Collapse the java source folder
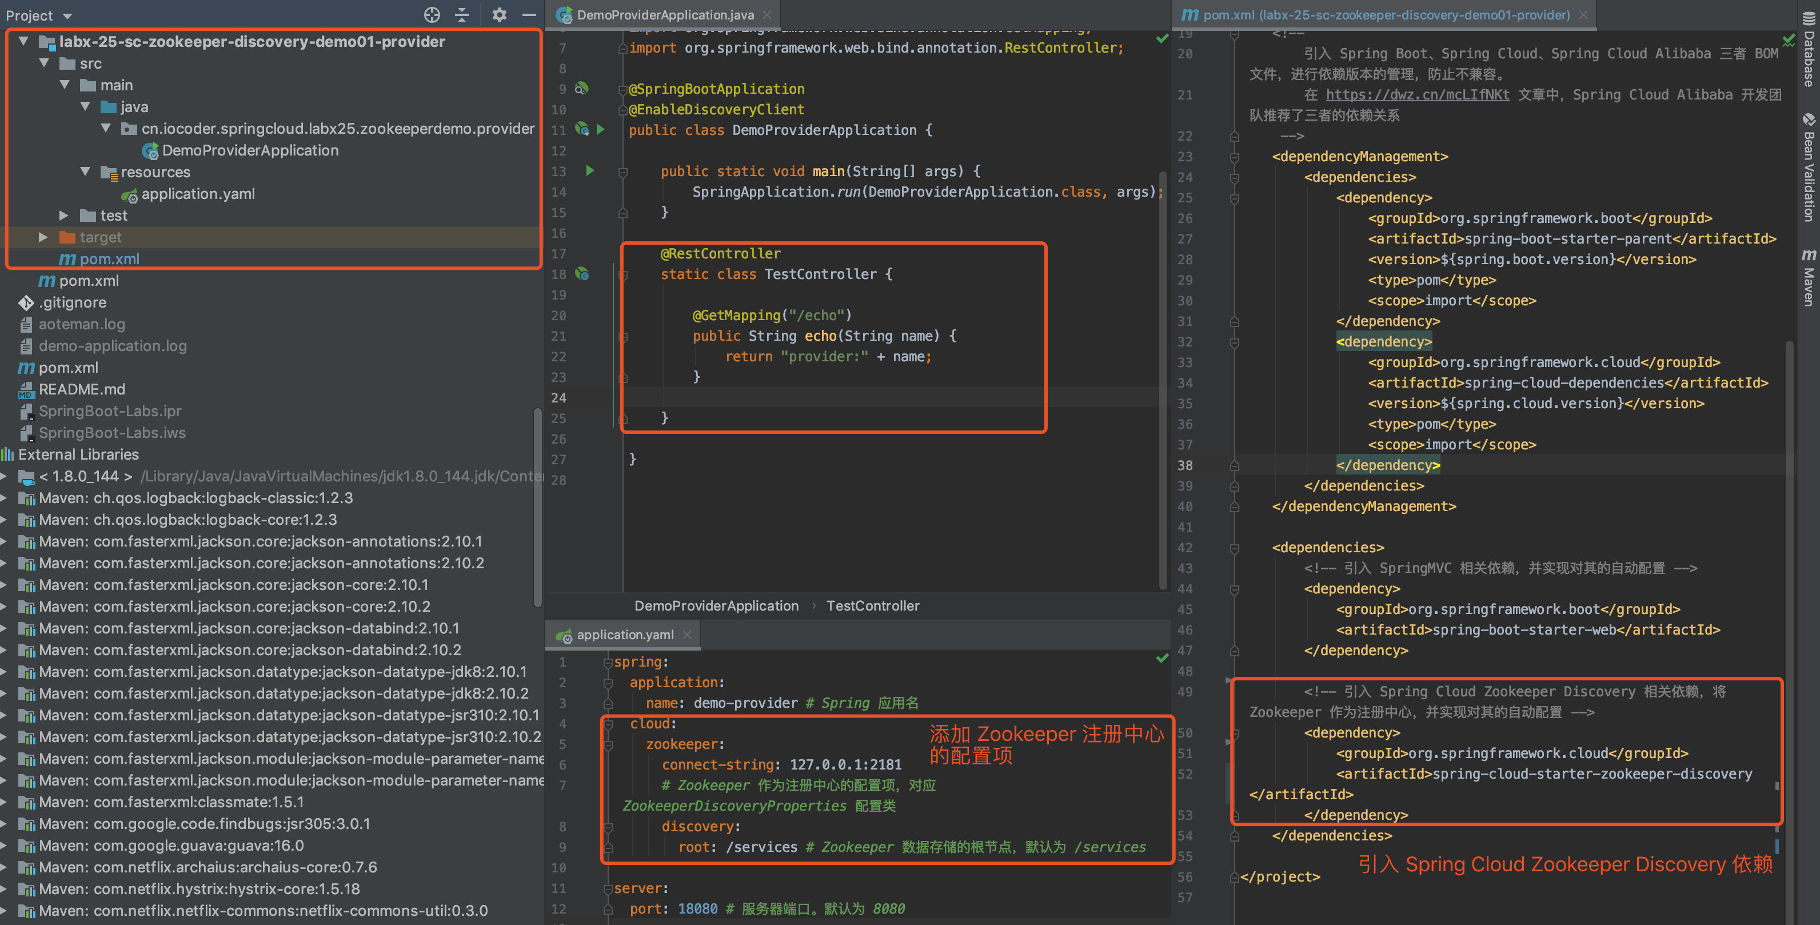1820x925 pixels. pos(85,107)
